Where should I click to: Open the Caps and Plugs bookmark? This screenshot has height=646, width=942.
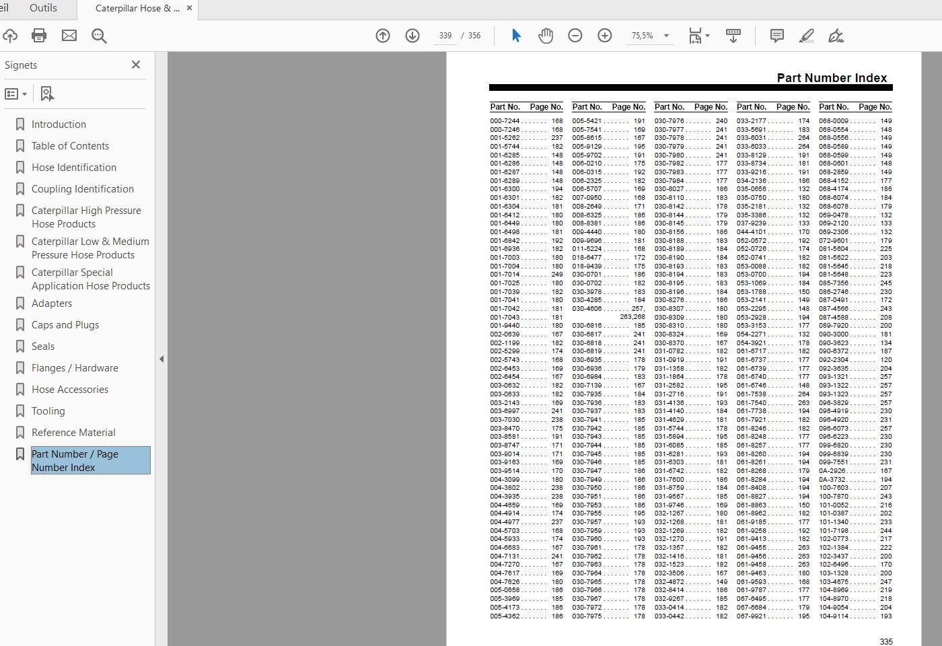(65, 325)
